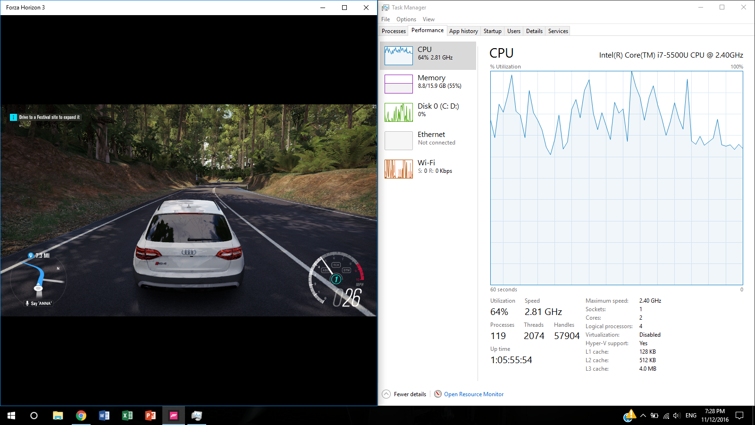The height and width of the screenshot is (425, 755).
Task: Open the Action Center notification icon
Action: (739, 416)
